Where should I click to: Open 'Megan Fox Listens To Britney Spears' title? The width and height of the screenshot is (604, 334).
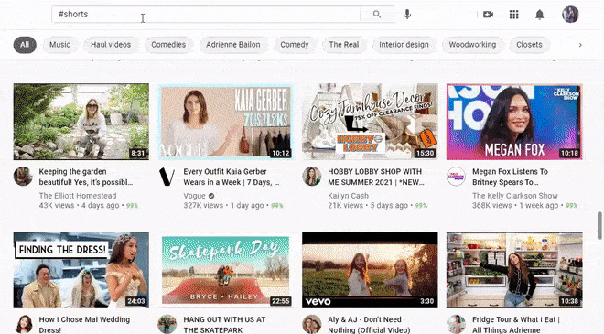[x=510, y=177]
